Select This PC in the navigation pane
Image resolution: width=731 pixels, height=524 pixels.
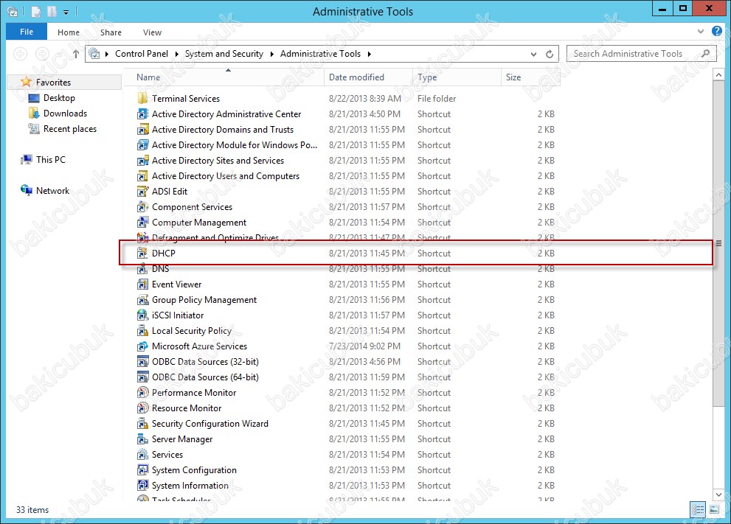51,160
